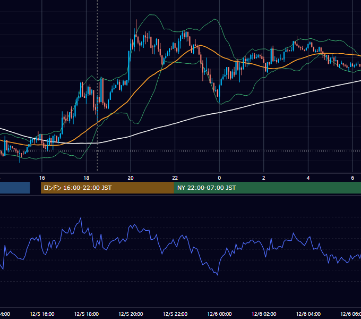This screenshot has height=319, width=361.
Task: Click the 16 hour label on the chart axis
Action: (42, 178)
